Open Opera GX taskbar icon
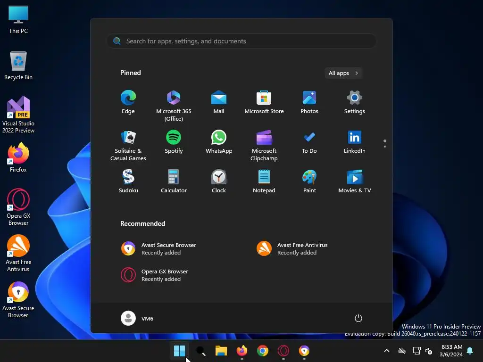Viewport: 483px width, 362px height. pos(283,351)
